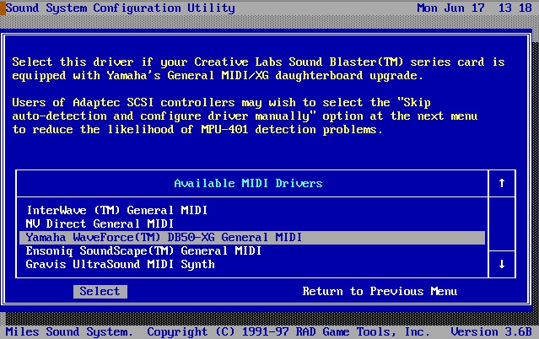Click the driver list's up arrow
This screenshot has width=539, height=339.
502,183
